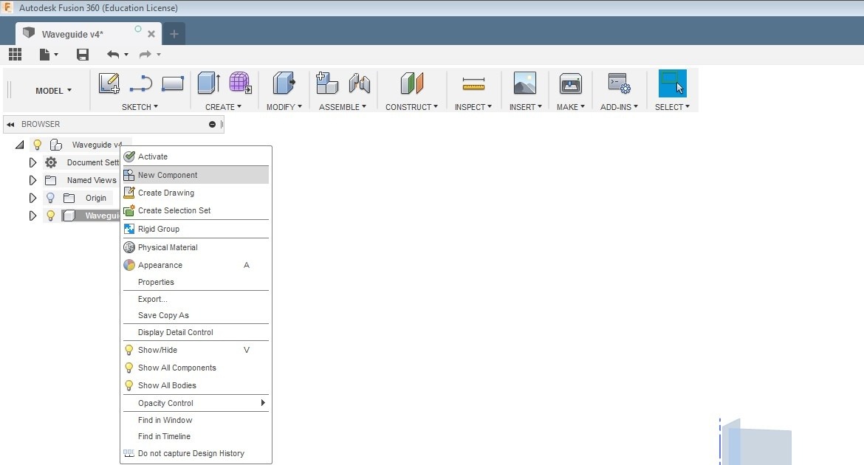The image size is (864, 465).
Task: Collapse the Waveguide v4 root node
Action: click(19, 145)
